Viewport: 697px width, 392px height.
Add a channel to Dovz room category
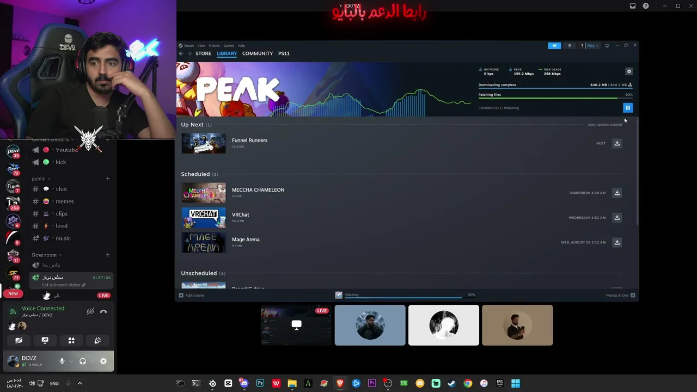pyautogui.click(x=108, y=255)
